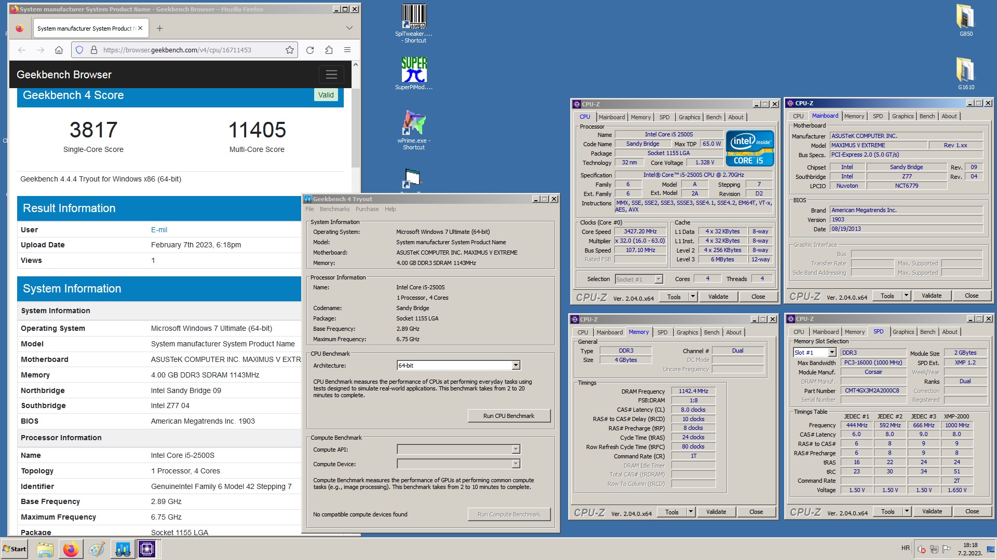Click Valid badge on Geekbench score

click(326, 95)
